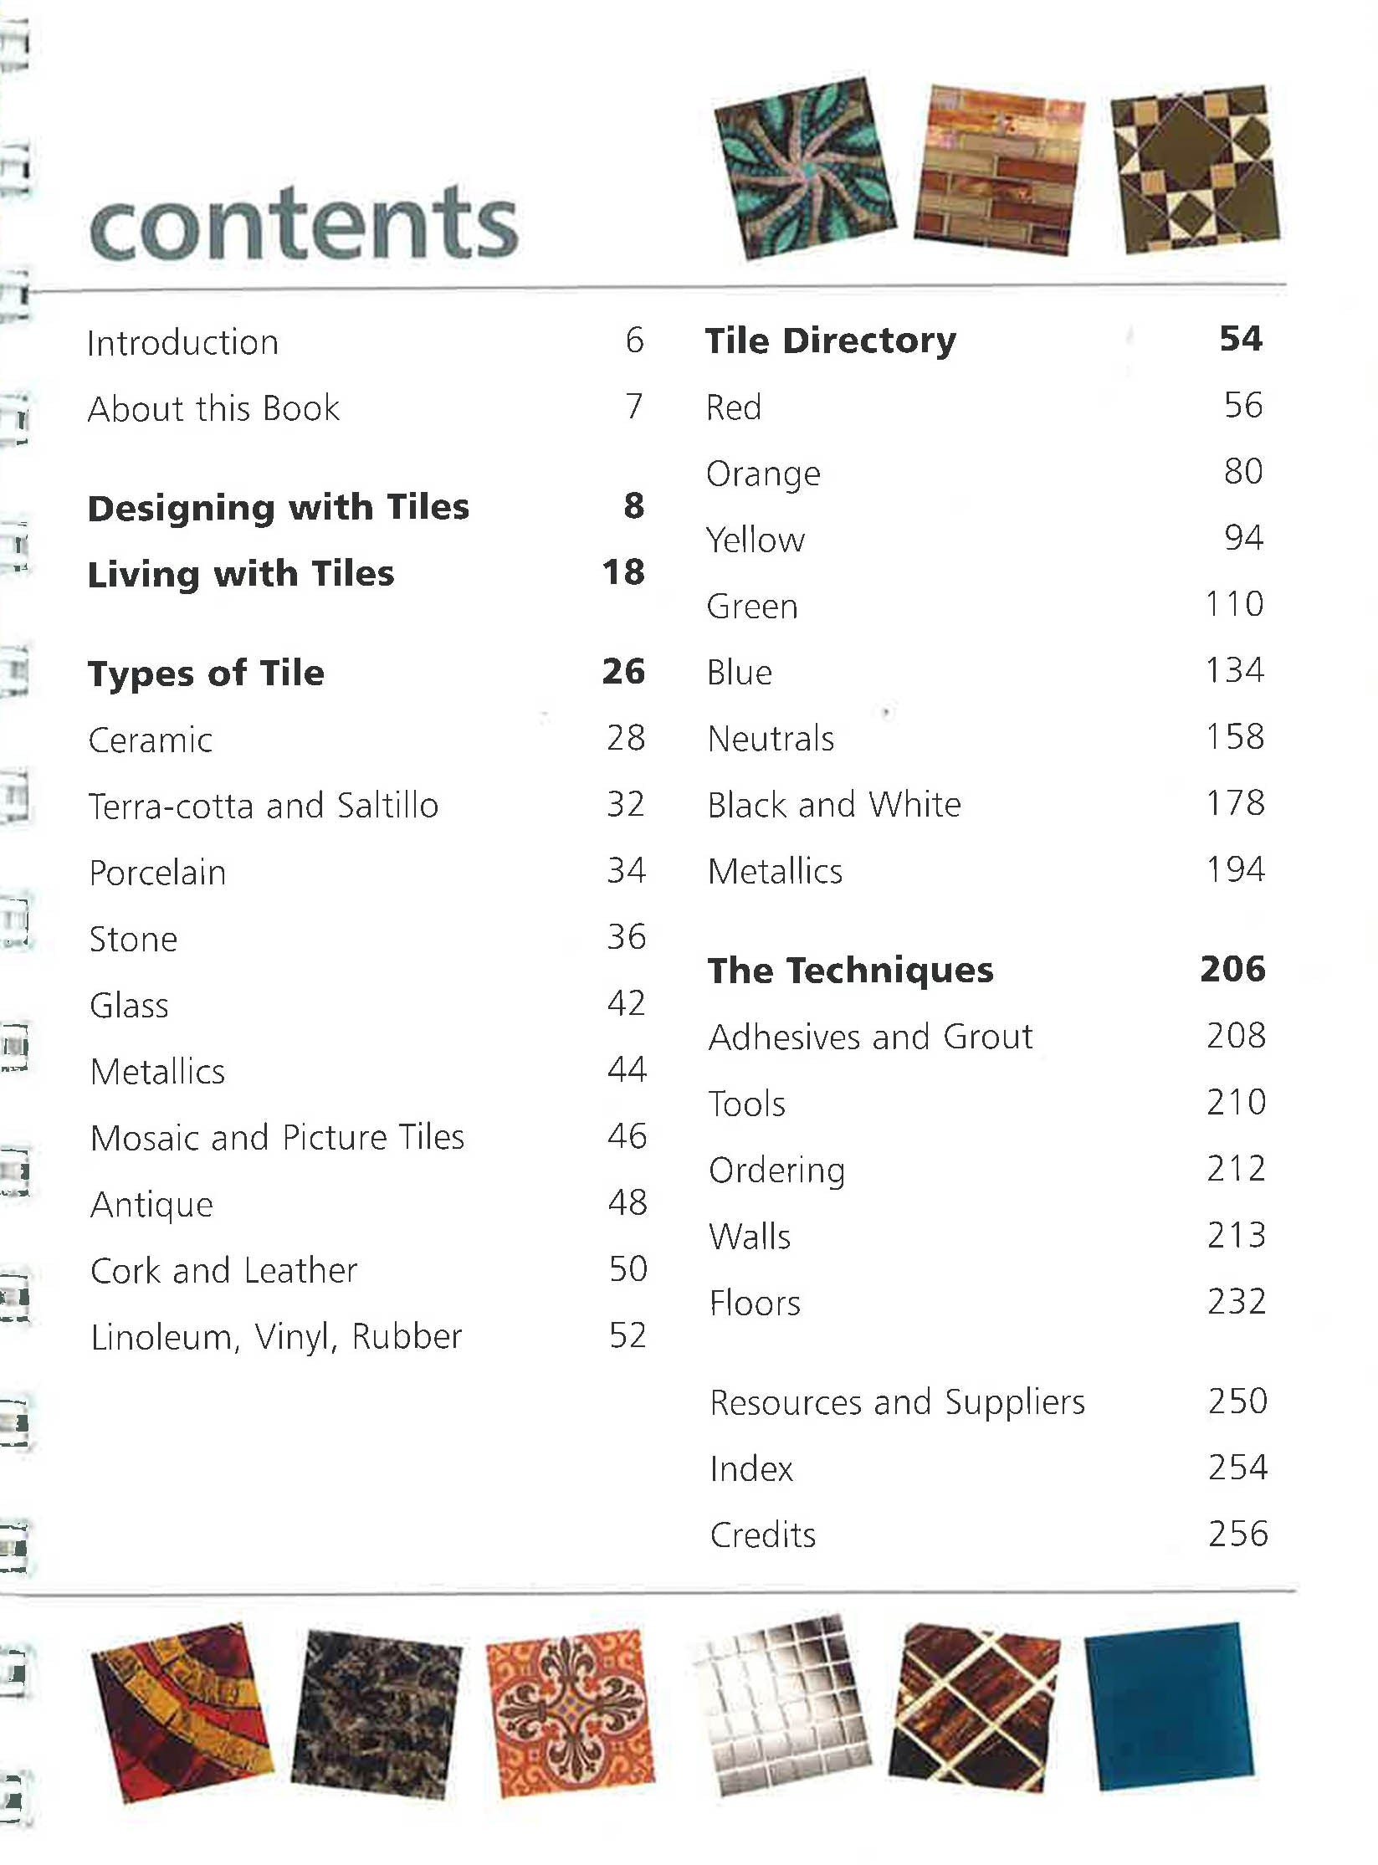
Task: Click the teal leaf pinwheel tile image
Action: [804, 167]
